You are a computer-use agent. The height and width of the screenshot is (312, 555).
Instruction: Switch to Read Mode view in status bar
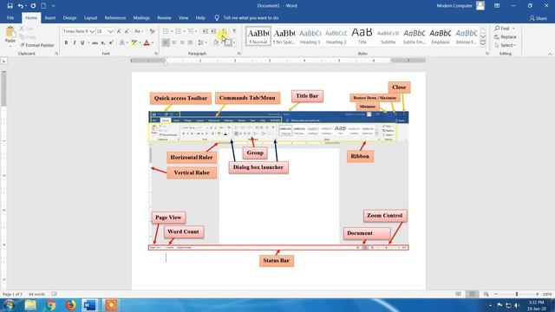coord(459,294)
